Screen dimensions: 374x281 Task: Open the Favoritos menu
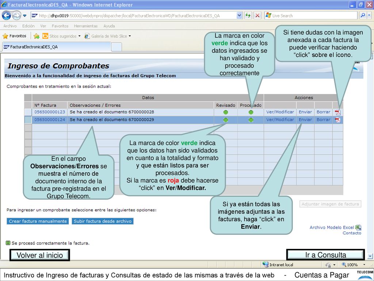(x=60, y=26)
